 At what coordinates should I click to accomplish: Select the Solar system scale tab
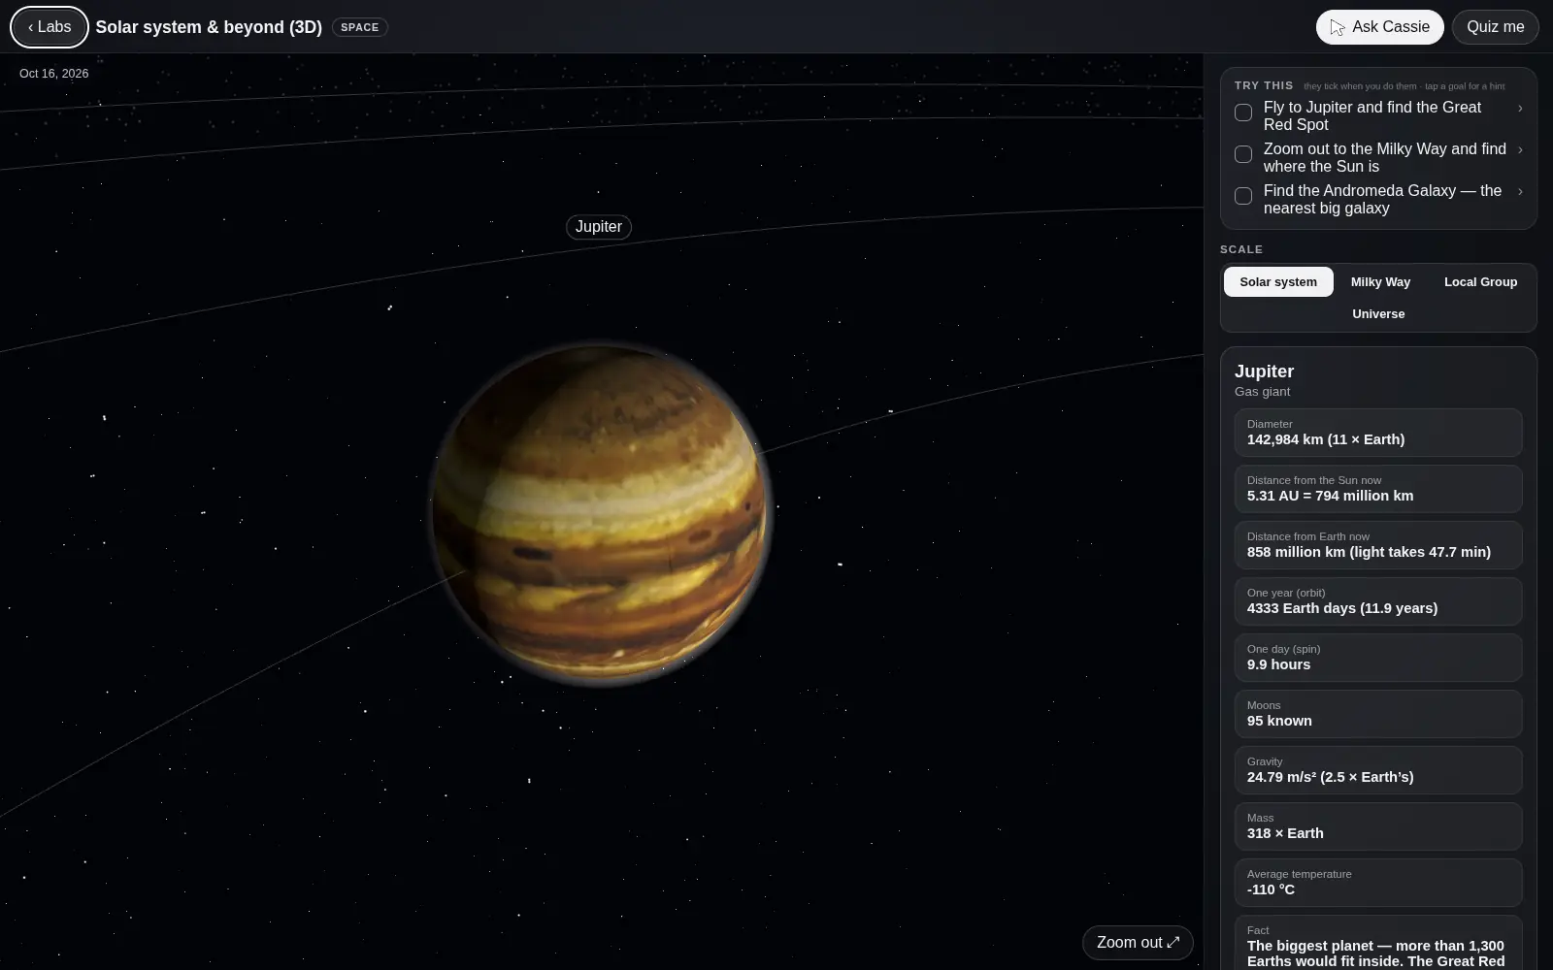coord(1278,282)
